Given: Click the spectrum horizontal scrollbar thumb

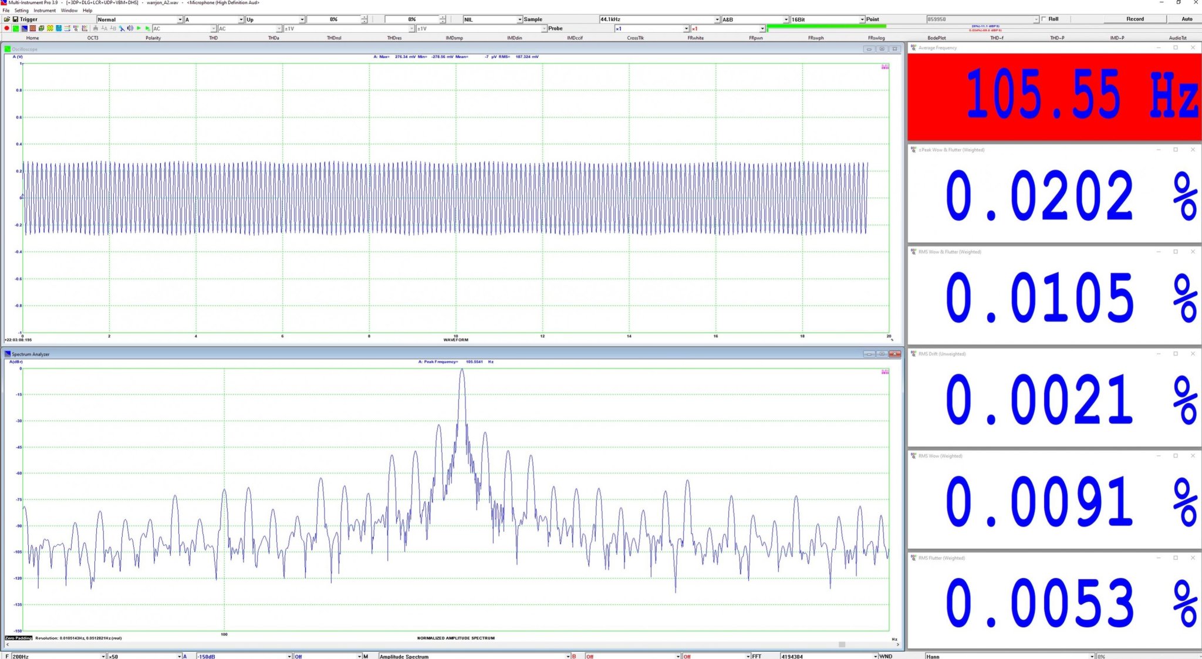Looking at the screenshot, I should point(842,644).
